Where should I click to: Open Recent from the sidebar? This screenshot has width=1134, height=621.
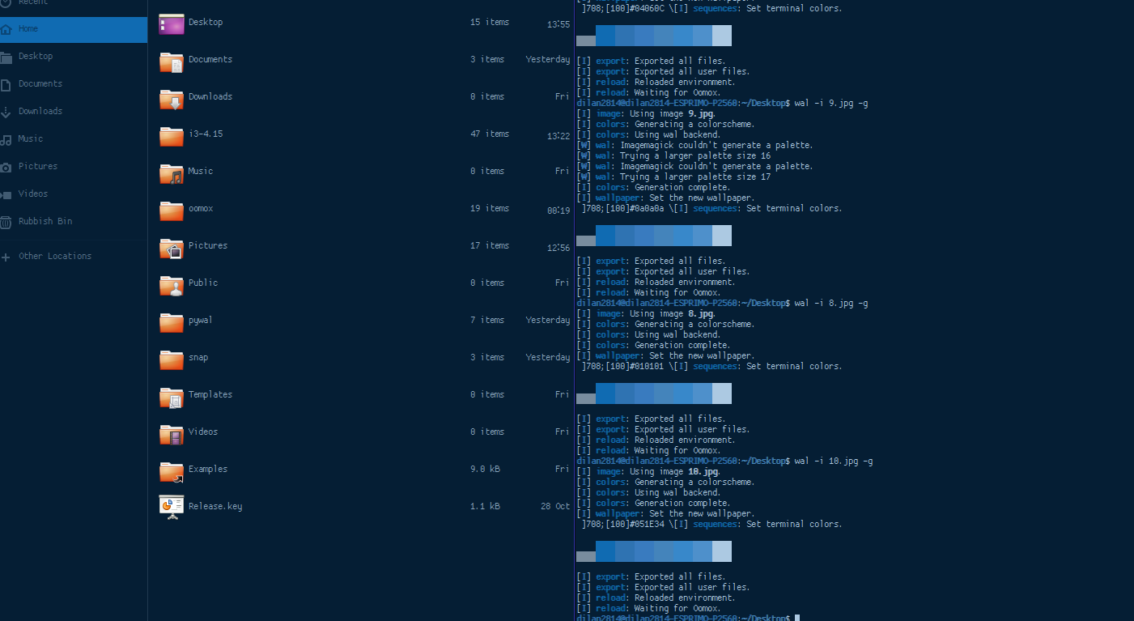[32, 4]
